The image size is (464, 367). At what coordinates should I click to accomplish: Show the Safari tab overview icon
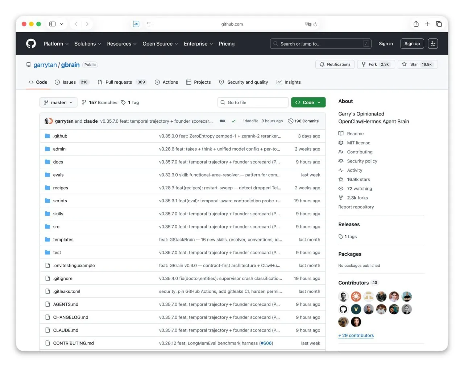click(x=439, y=24)
